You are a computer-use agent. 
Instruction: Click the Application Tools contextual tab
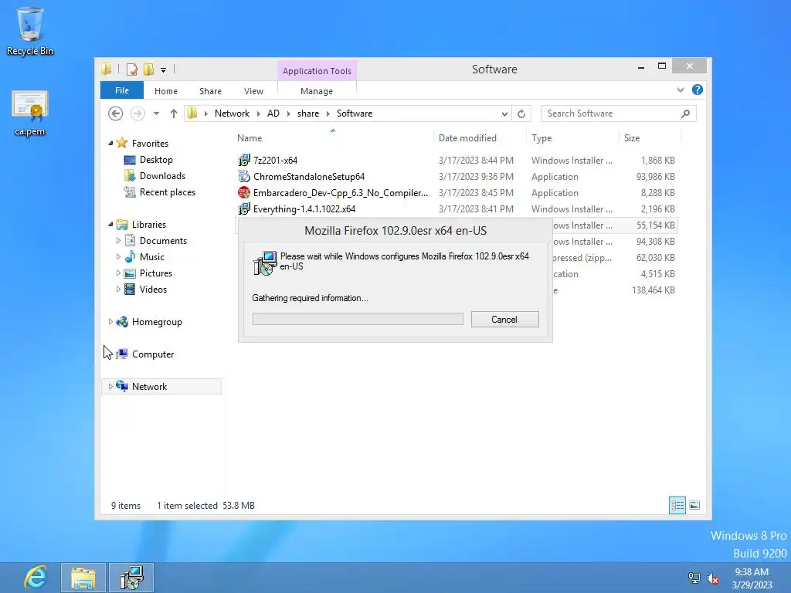(317, 71)
